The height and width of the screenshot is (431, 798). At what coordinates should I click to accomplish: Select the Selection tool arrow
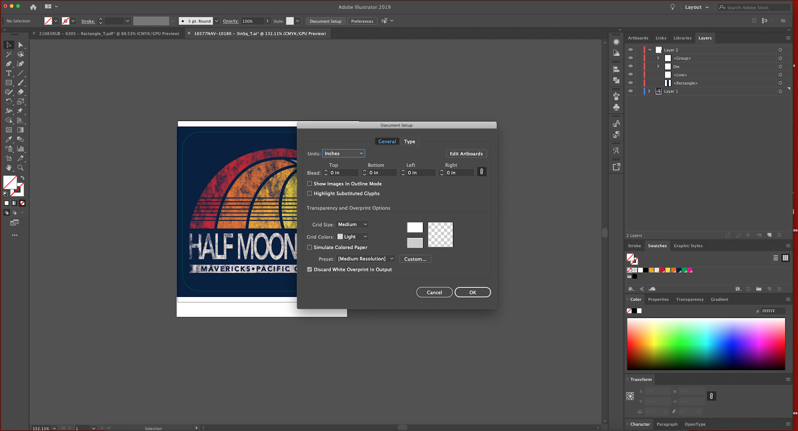(x=8, y=45)
